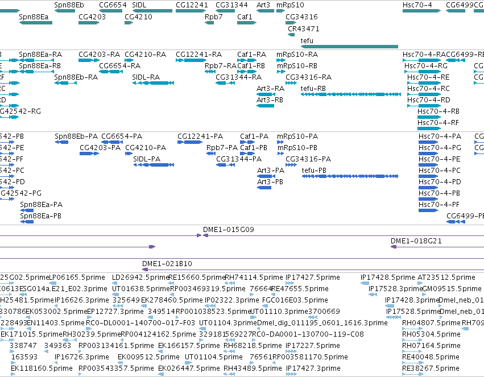
Task: Open BAC clone DME1-018G21
Action: click(437, 247)
